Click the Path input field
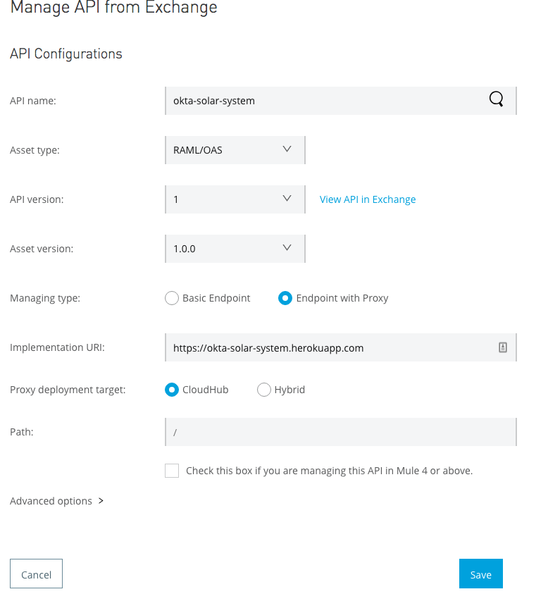This screenshot has width=548, height=594. (340, 432)
